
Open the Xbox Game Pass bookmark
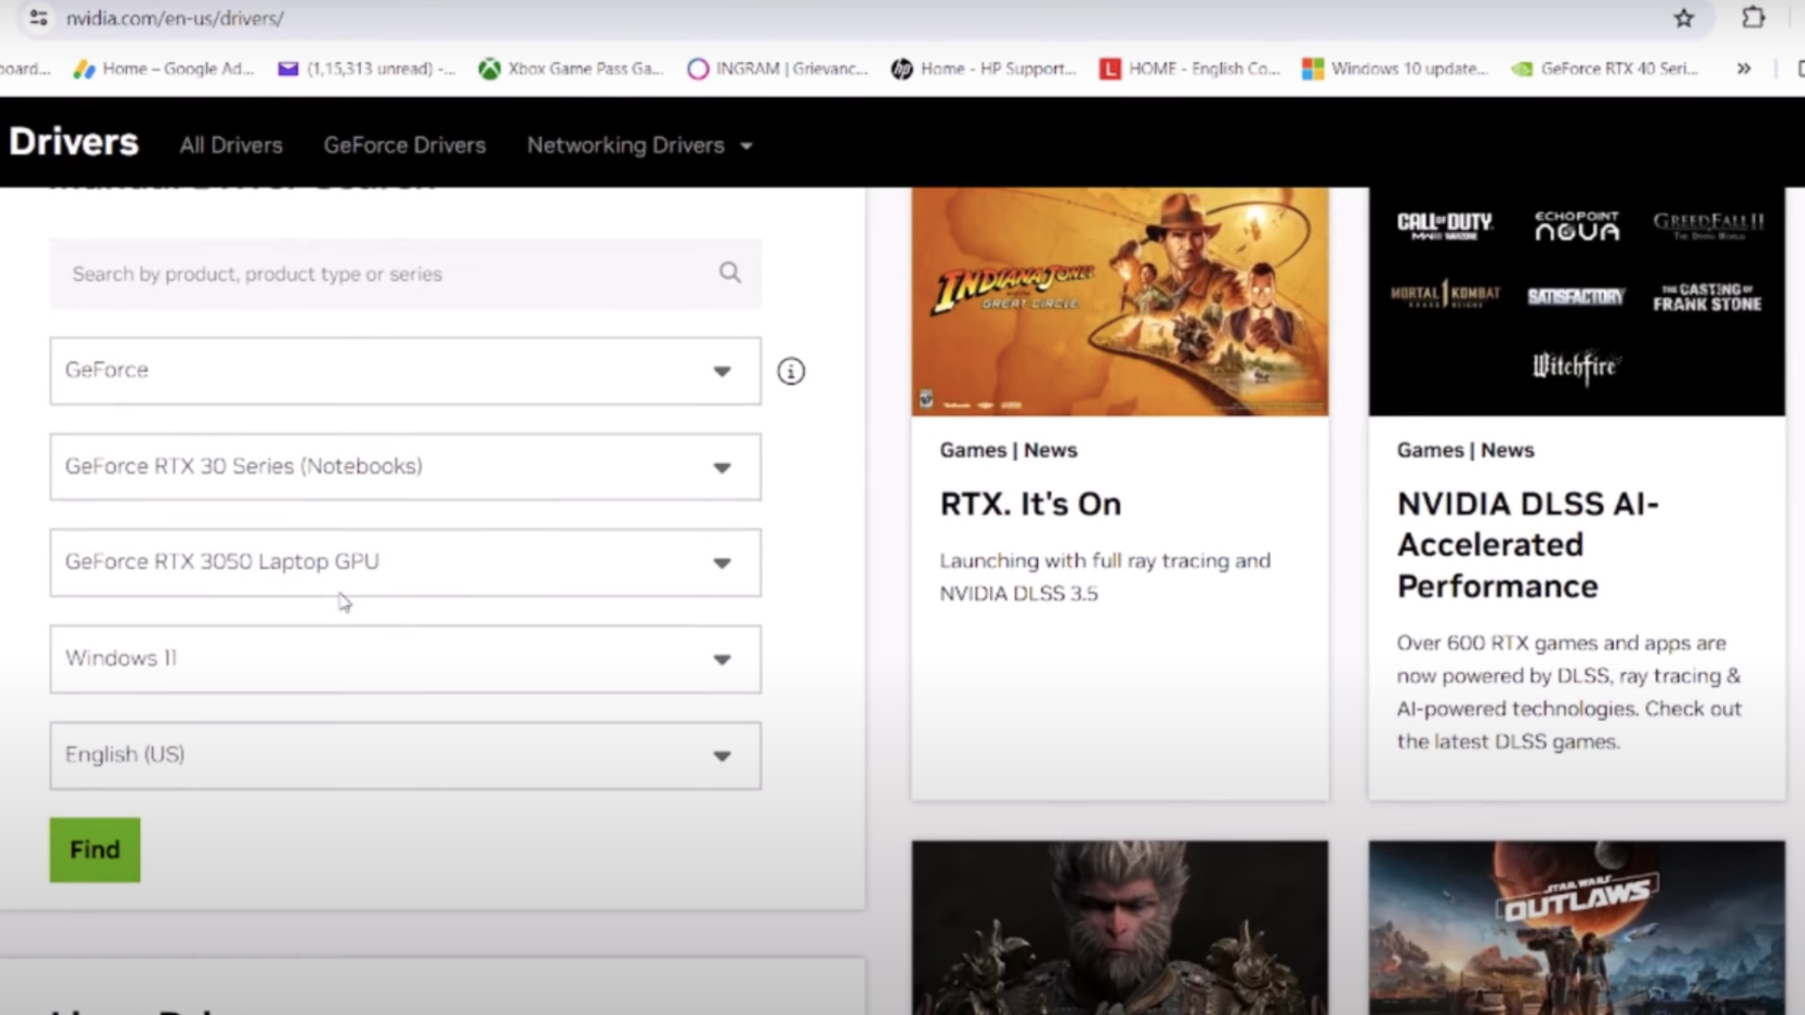pos(571,69)
